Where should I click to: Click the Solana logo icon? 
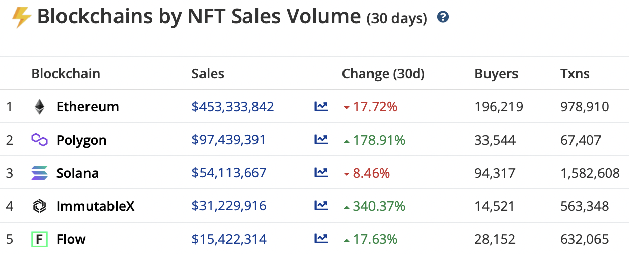tap(39, 173)
